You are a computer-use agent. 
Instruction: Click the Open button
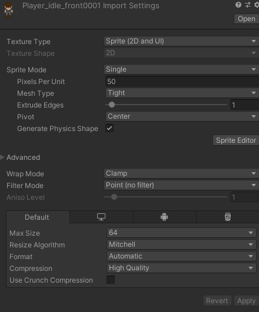click(x=247, y=19)
